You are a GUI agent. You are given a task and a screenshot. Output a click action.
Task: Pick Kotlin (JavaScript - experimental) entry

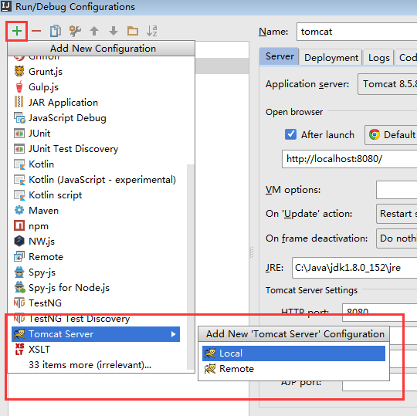pyautogui.click(x=97, y=179)
